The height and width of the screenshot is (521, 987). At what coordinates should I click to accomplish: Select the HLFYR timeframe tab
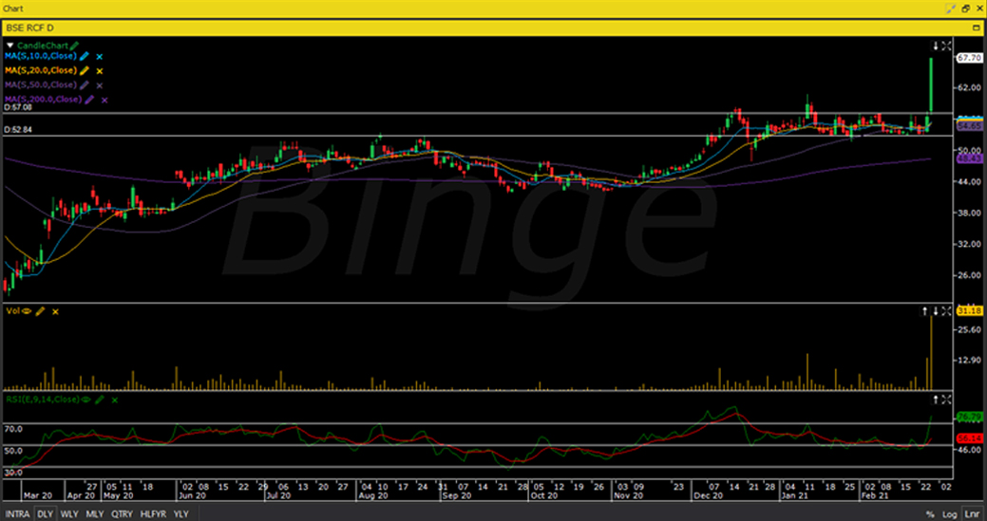(153, 514)
